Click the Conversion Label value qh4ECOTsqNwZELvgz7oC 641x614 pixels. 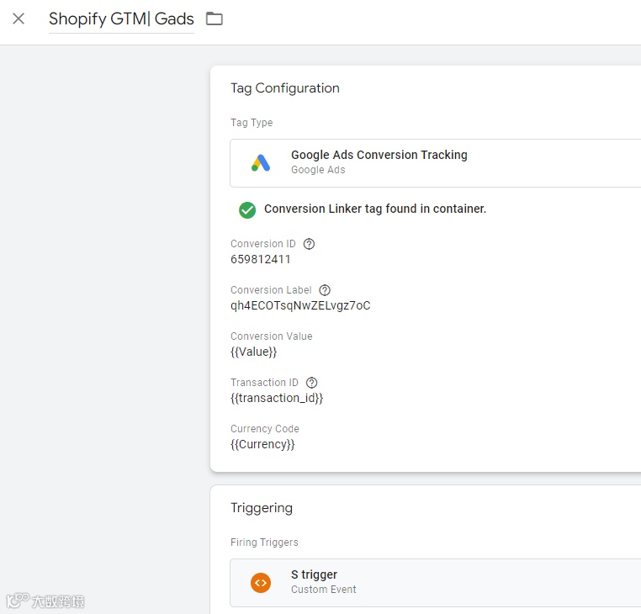coord(300,306)
